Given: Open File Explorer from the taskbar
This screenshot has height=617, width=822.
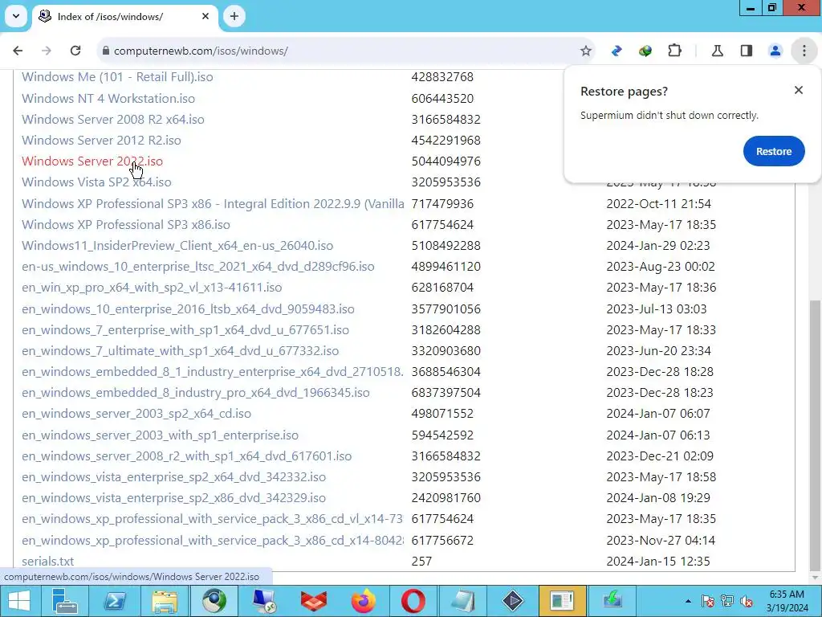Looking at the screenshot, I should 165,601.
